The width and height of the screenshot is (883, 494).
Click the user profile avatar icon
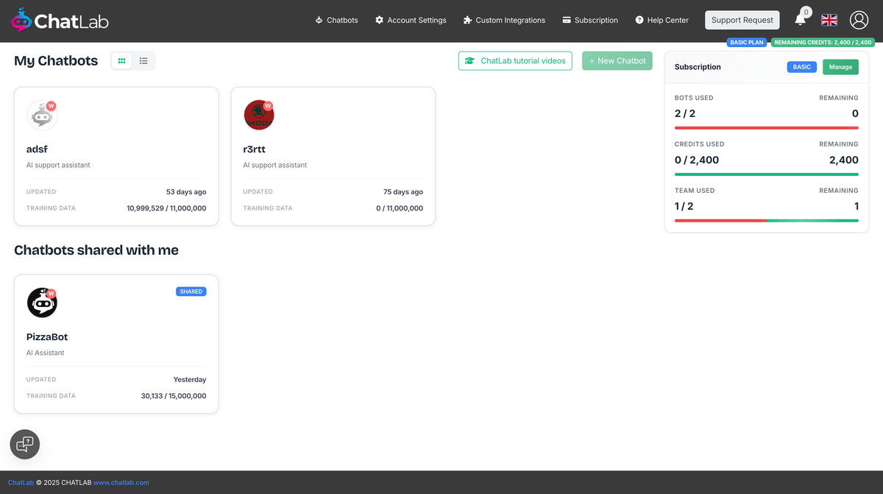click(x=859, y=20)
